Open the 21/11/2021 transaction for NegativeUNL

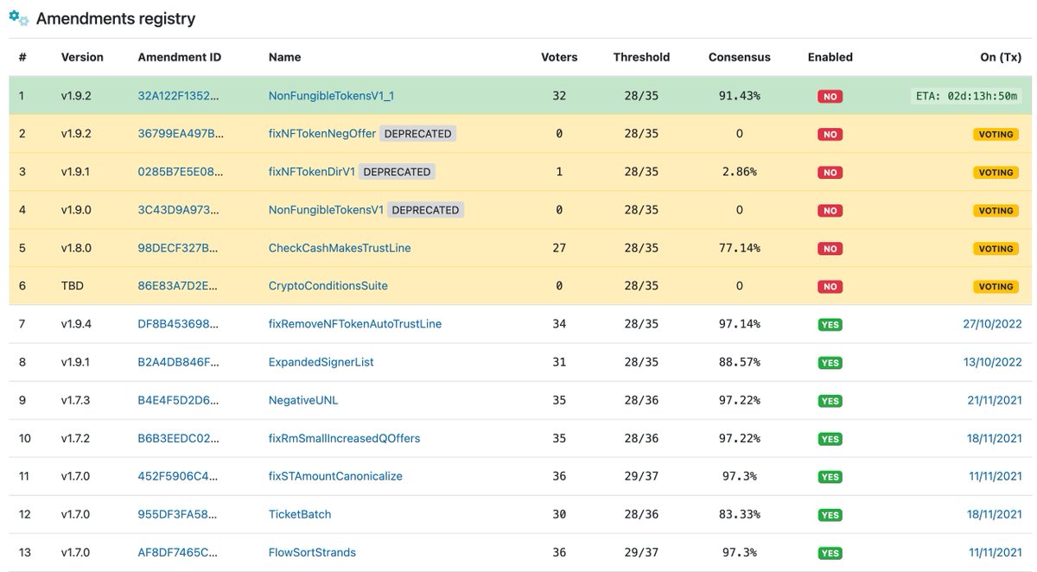coord(995,400)
